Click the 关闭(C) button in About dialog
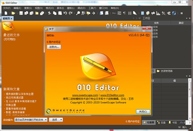 [x=143, y=112]
